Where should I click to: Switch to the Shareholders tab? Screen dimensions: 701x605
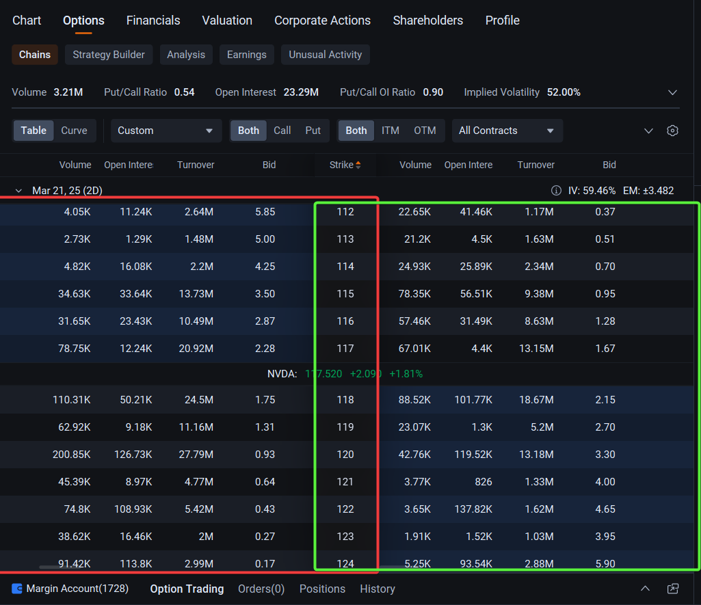428,21
